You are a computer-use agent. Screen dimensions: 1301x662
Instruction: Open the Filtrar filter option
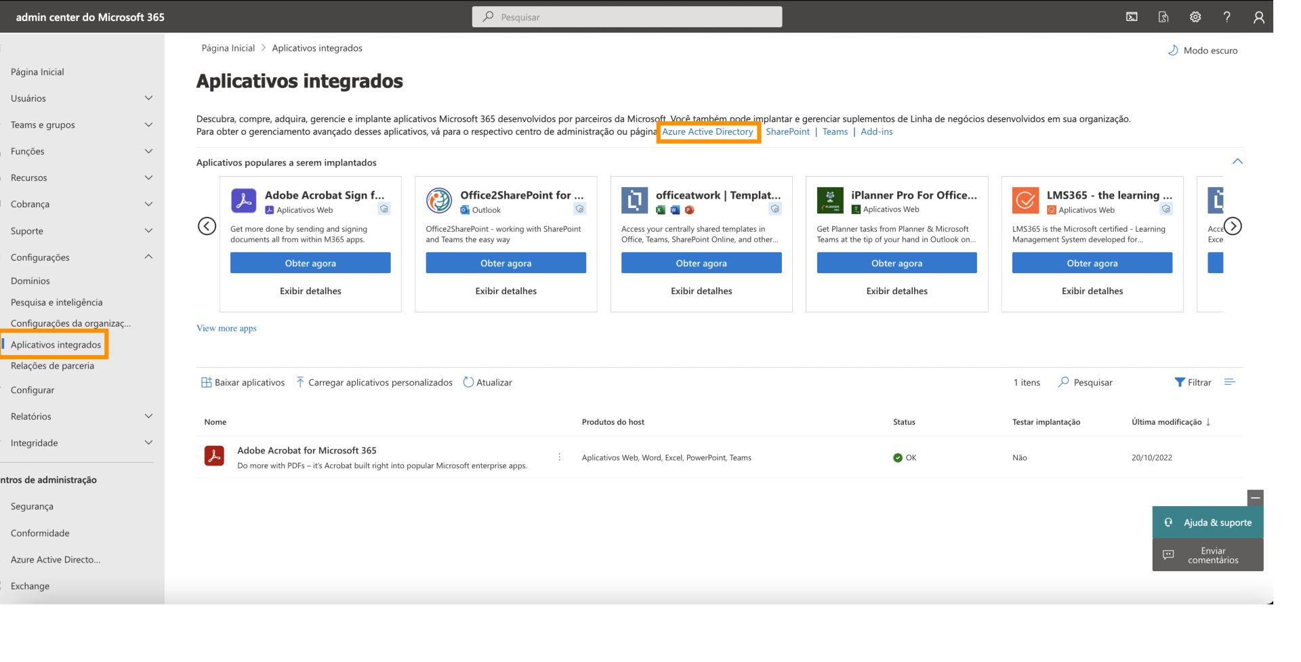(x=1193, y=382)
